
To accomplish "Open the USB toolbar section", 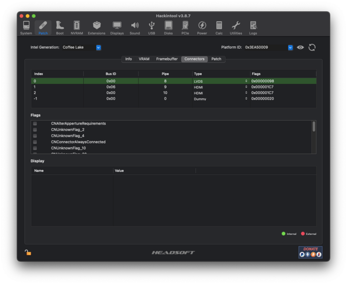I will pyautogui.click(x=152, y=28).
